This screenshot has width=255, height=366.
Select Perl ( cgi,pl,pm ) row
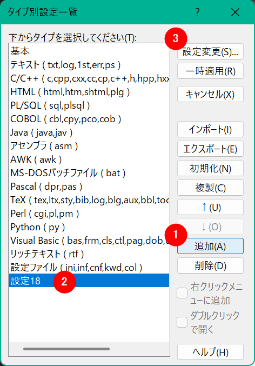(x=89, y=214)
